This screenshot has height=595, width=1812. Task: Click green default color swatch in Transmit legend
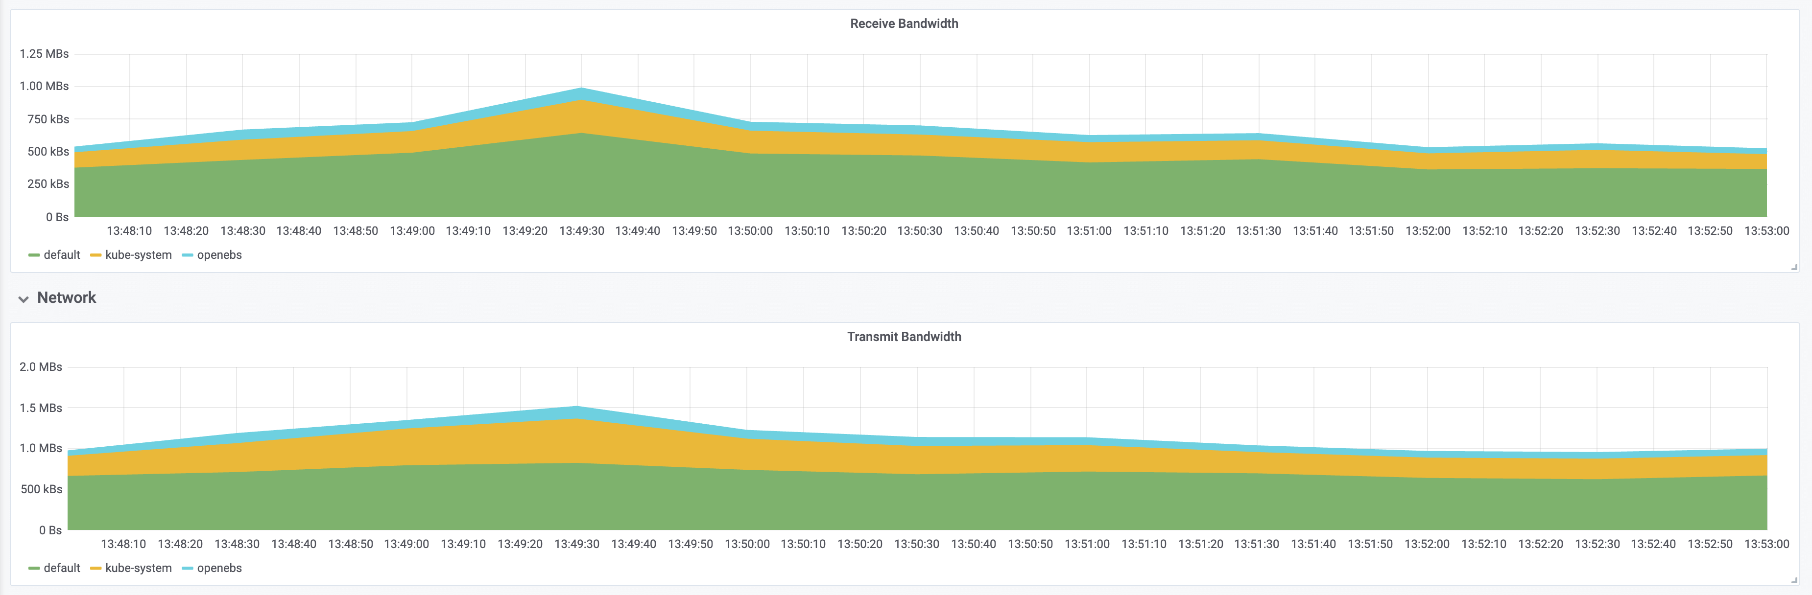pos(34,568)
